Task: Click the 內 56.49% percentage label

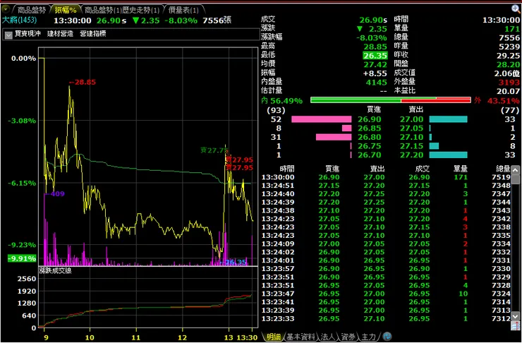Action: pyautogui.click(x=281, y=101)
